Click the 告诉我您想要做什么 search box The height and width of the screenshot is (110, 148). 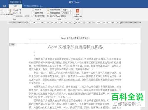[33, 6]
